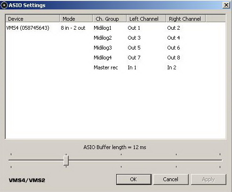This screenshot has height=192, width=232.
Task: Click the Left Channel column header
Action: [x=146, y=19]
